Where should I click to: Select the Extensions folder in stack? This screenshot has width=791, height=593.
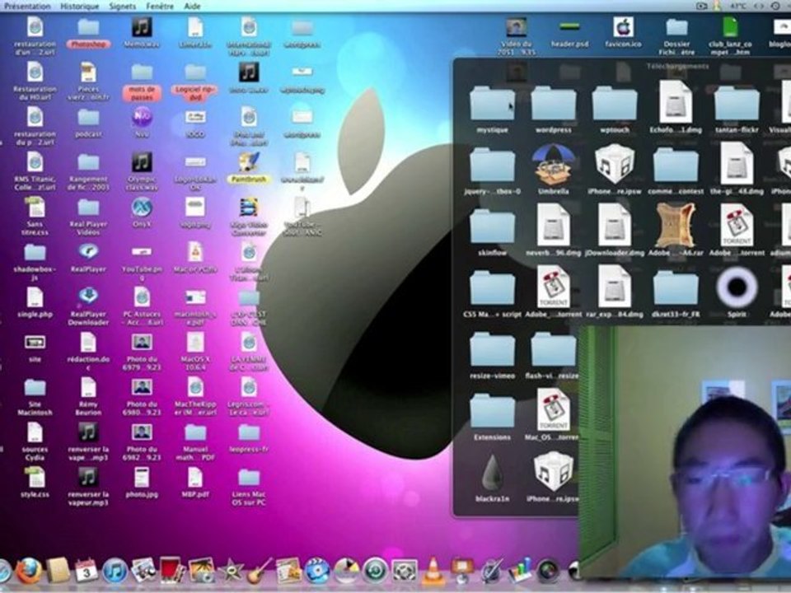[492, 410]
